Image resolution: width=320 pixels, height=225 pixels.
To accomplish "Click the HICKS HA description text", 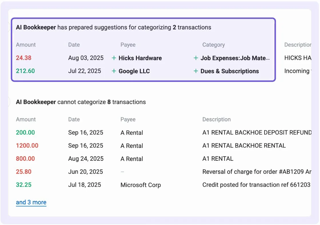I will pos(297,58).
